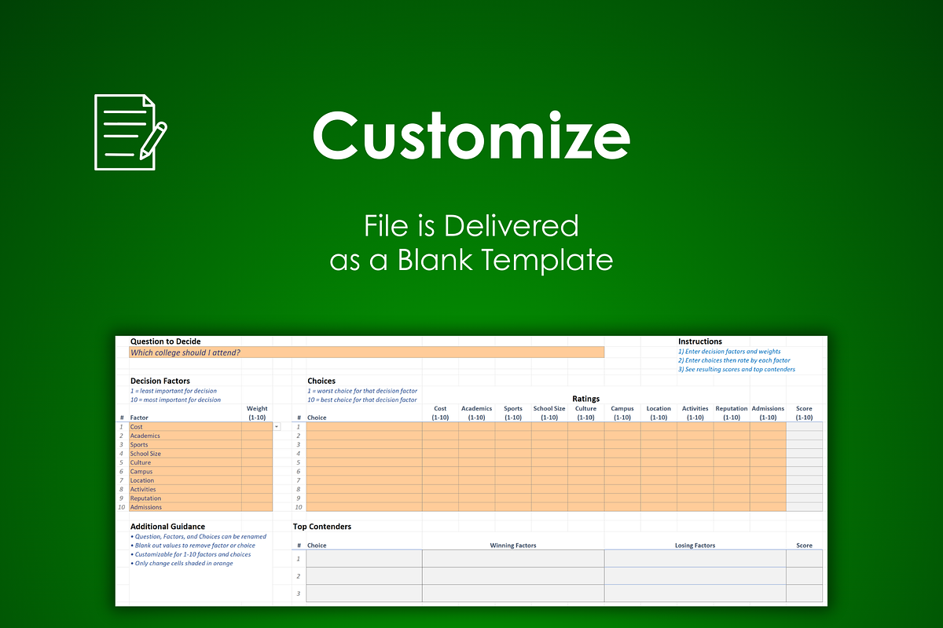Click the Location (1-10) ratings column header
The width and height of the screenshot is (943, 628).
(x=659, y=413)
